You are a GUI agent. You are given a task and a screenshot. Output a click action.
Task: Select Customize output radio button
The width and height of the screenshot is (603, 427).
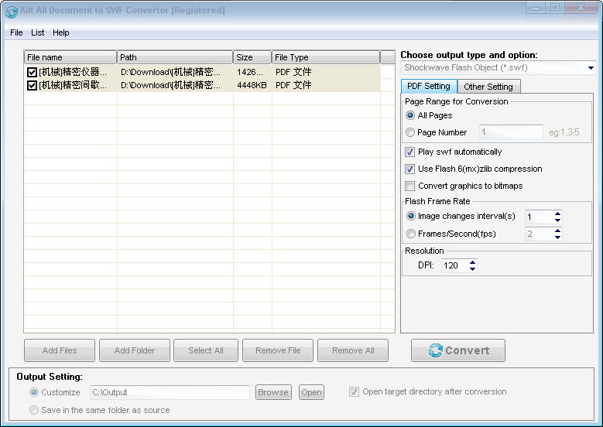point(34,392)
